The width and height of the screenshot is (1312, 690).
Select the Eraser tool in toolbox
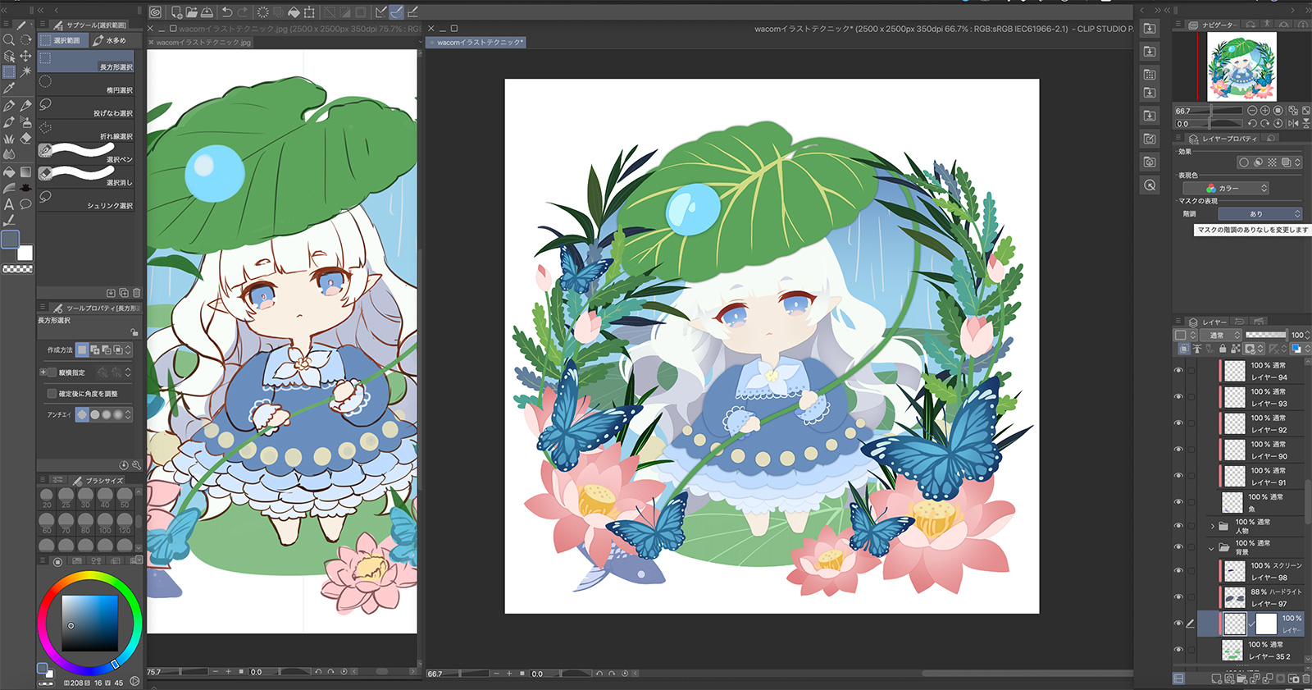26,138
